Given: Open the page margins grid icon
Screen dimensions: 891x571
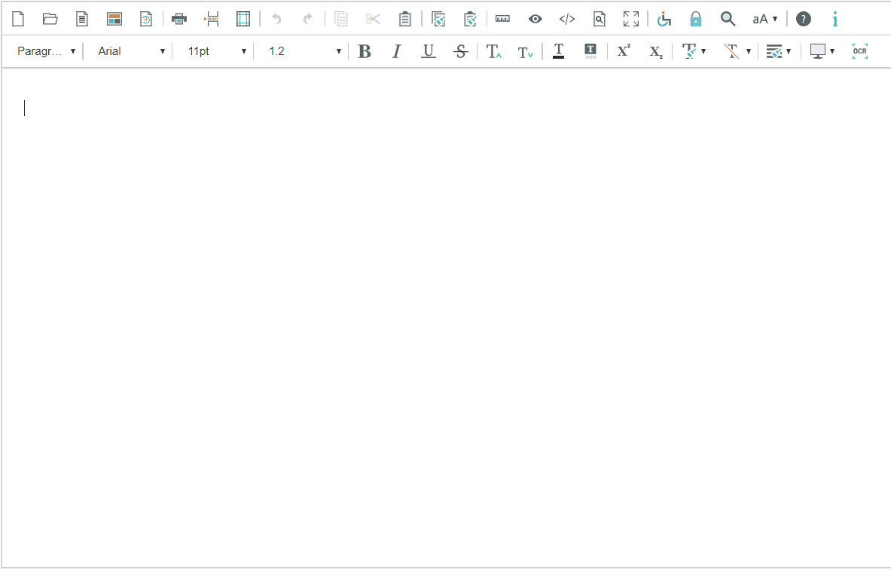Looking at the screenshot, I should (243, 19).
